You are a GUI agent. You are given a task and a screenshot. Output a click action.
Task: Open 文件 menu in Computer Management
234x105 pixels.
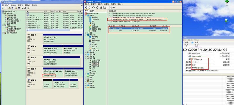(x=7, y=5)
